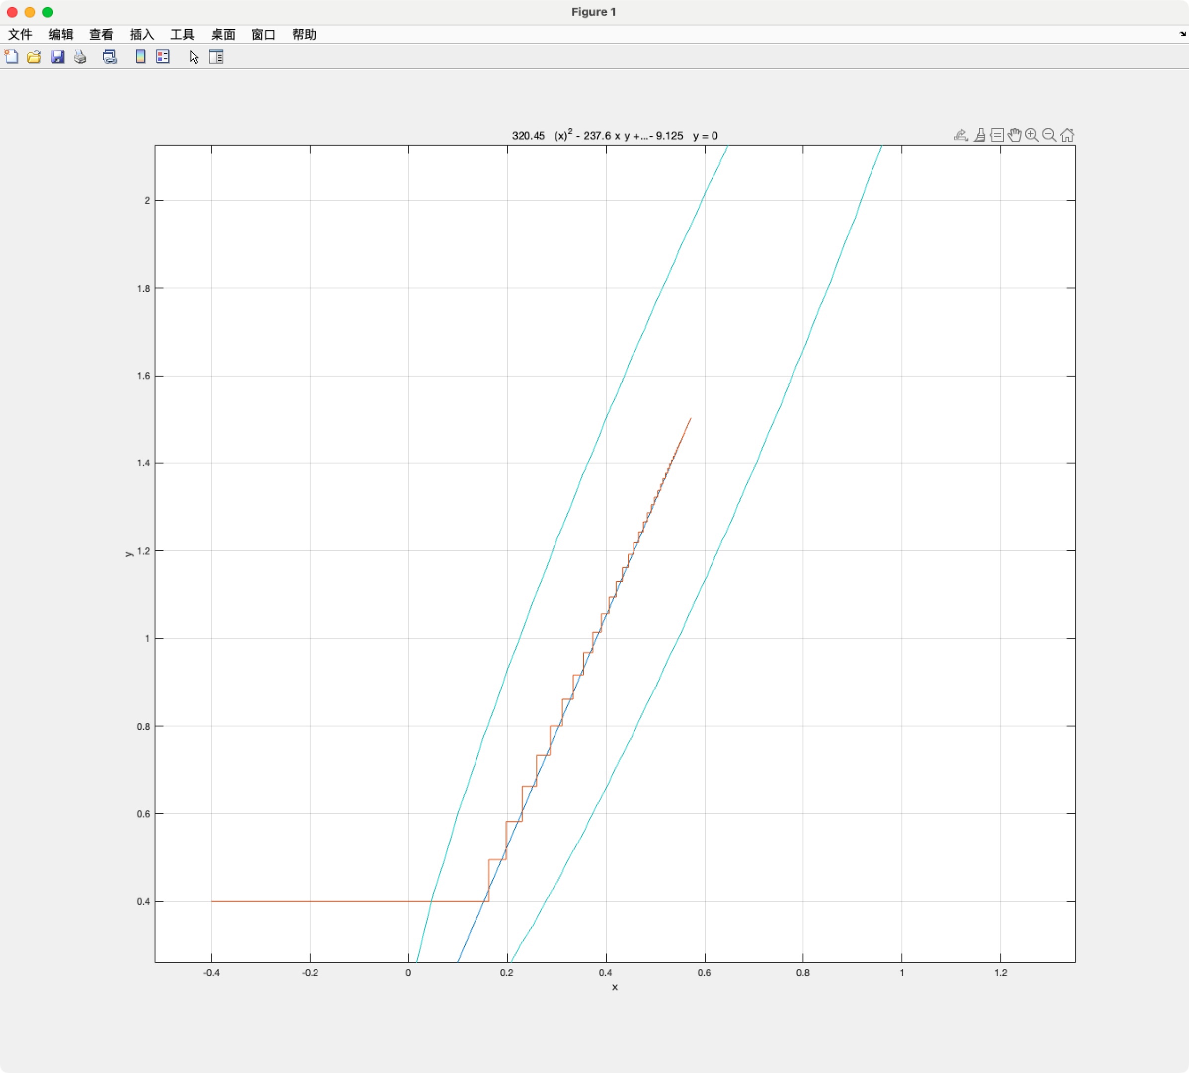Click the Link Plot icon
The image size is (1189, 1073).
point(110,57)
